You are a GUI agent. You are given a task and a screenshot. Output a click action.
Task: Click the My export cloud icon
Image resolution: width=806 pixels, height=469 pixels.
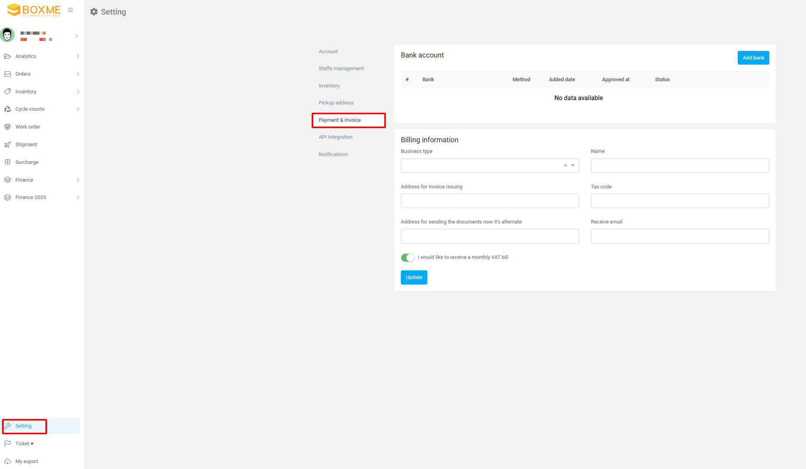point(7,462)
